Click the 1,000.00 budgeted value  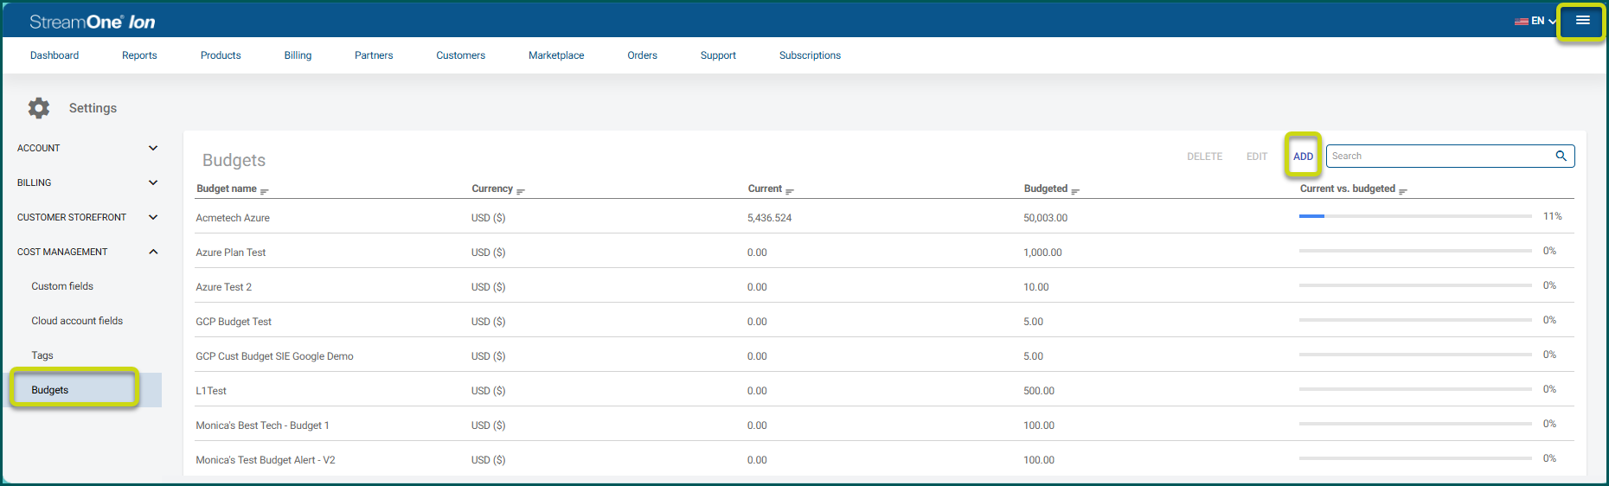1042,253
